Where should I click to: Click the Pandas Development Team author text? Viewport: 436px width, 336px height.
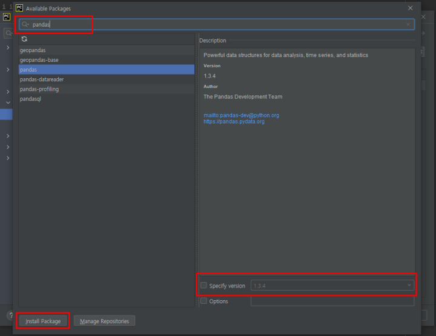click(x=243, y=96)
